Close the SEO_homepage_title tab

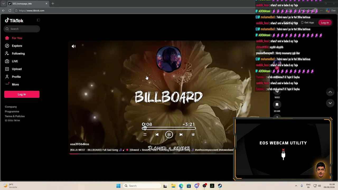(x=46, y=3)
